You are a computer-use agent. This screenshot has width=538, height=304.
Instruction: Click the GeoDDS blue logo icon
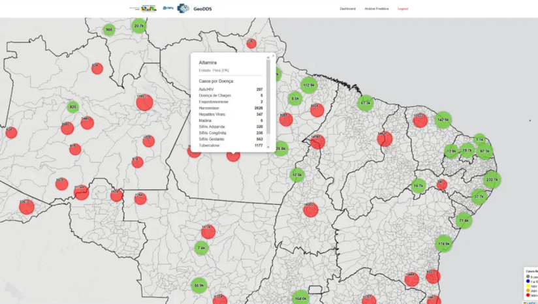(183, 8)
